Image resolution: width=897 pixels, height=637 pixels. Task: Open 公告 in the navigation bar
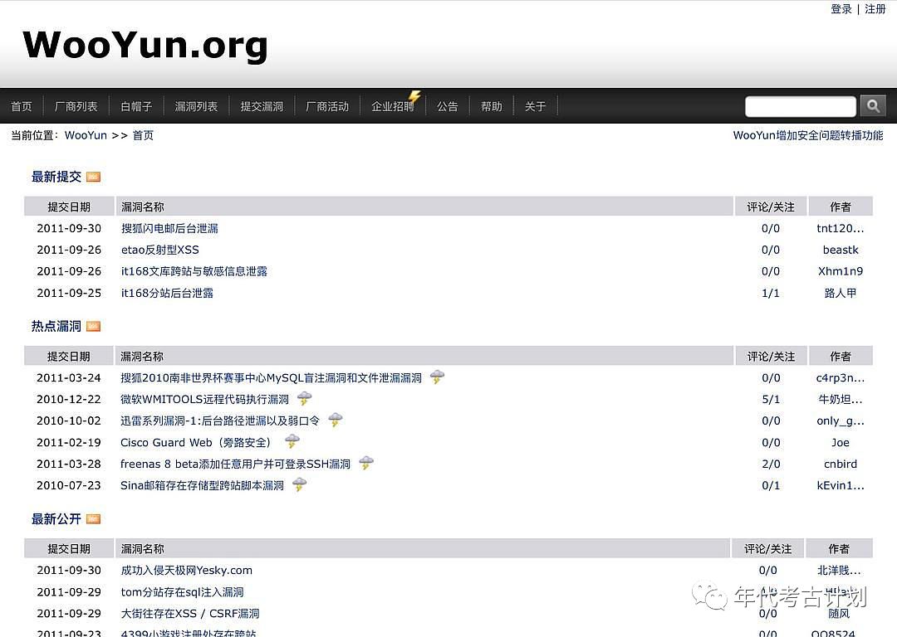(x=448, y=106)
